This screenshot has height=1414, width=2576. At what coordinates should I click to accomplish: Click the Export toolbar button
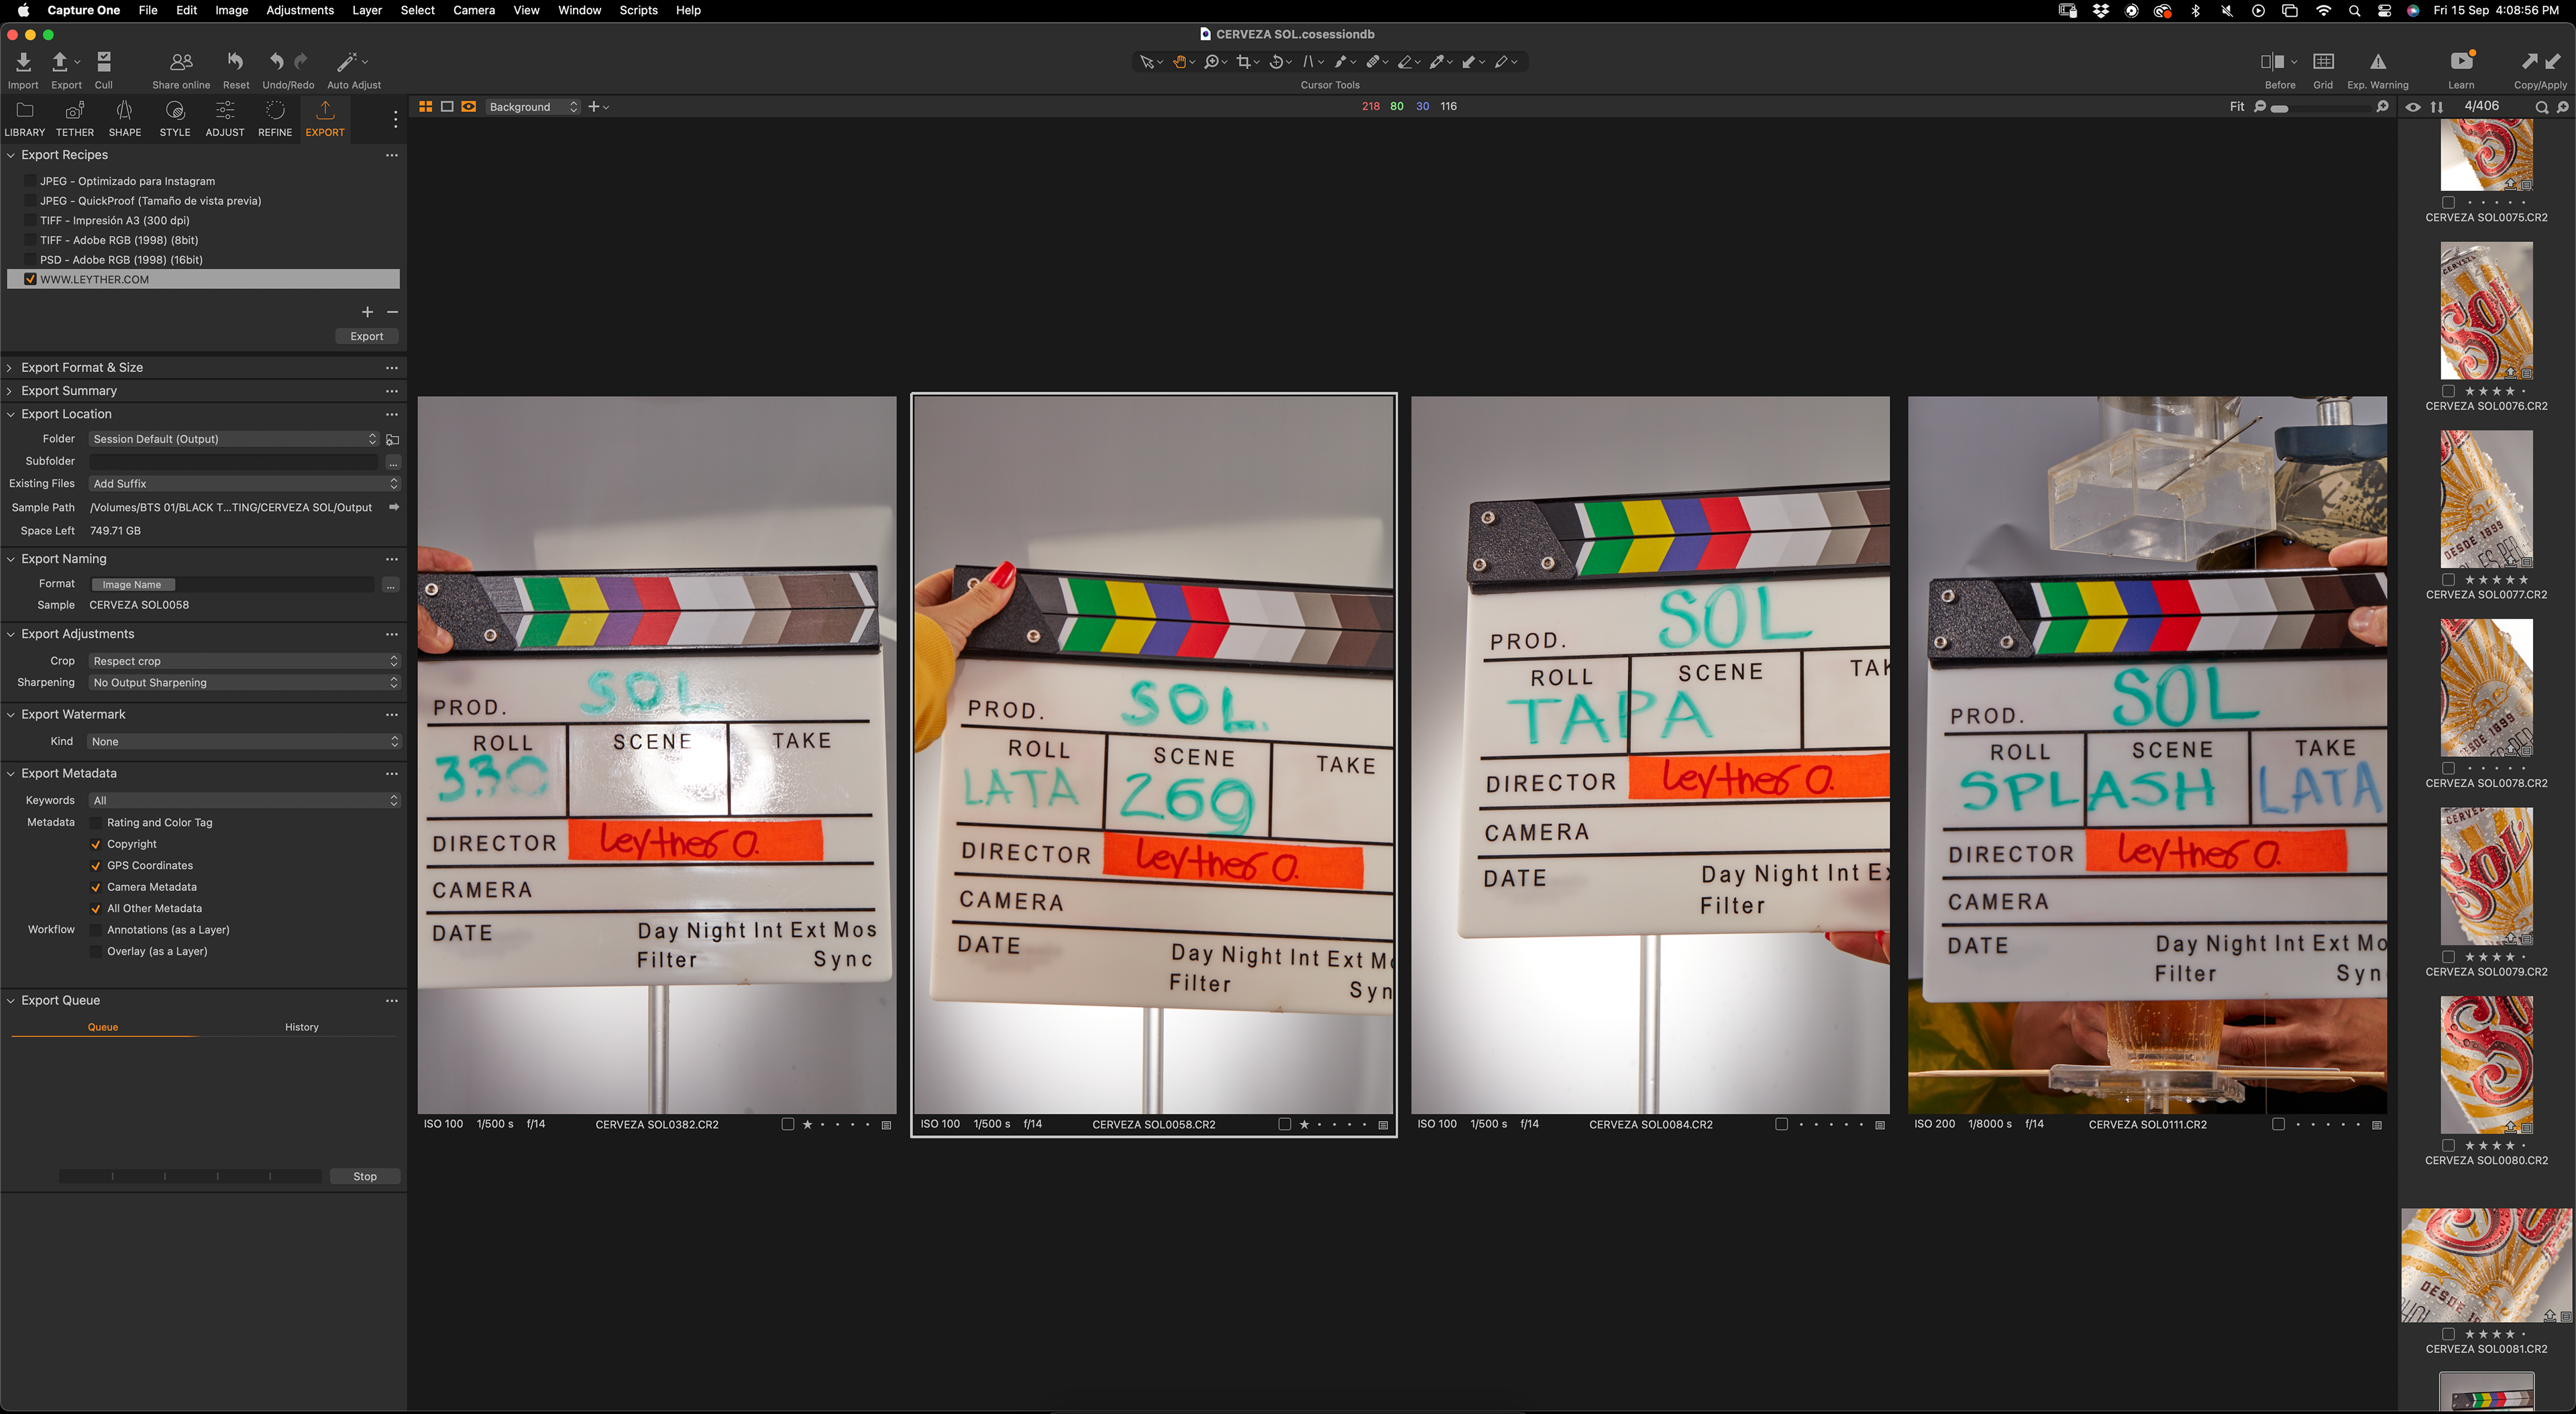[61, 62]
